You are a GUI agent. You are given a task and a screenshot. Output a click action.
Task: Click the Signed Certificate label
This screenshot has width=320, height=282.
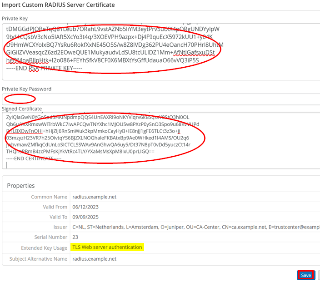(22, 109)
